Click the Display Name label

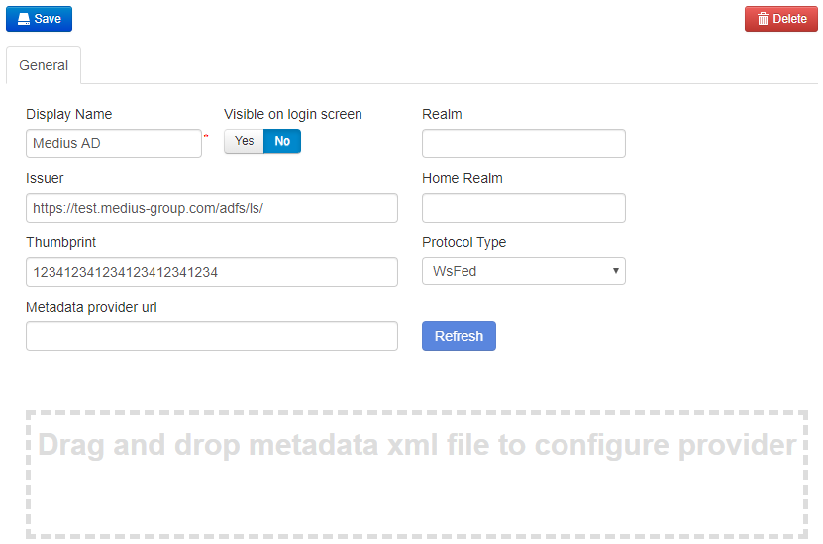[68, 115]
